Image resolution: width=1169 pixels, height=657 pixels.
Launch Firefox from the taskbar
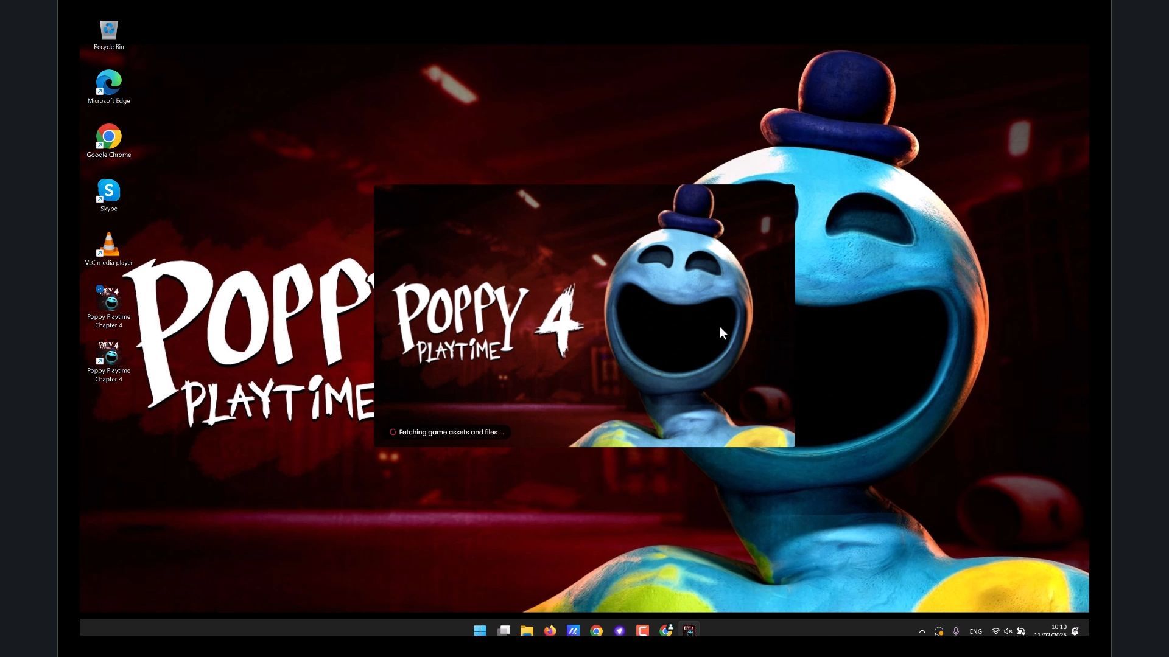click(550, 631)
